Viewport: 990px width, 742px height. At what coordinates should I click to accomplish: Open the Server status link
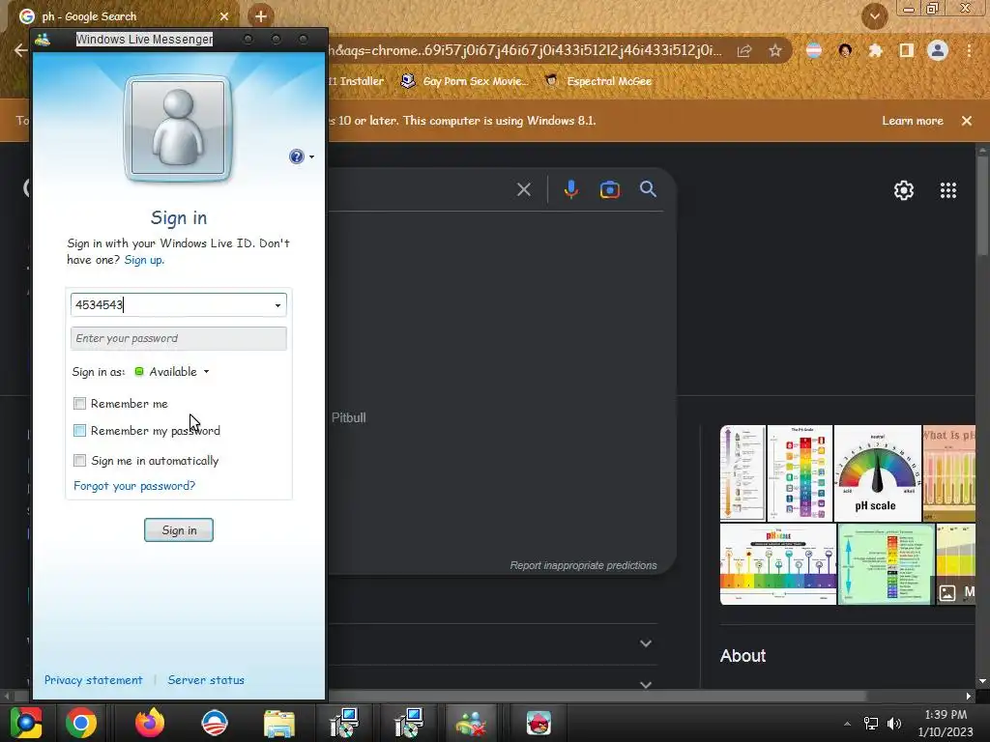pyautogui.click(x=206, y=680)
